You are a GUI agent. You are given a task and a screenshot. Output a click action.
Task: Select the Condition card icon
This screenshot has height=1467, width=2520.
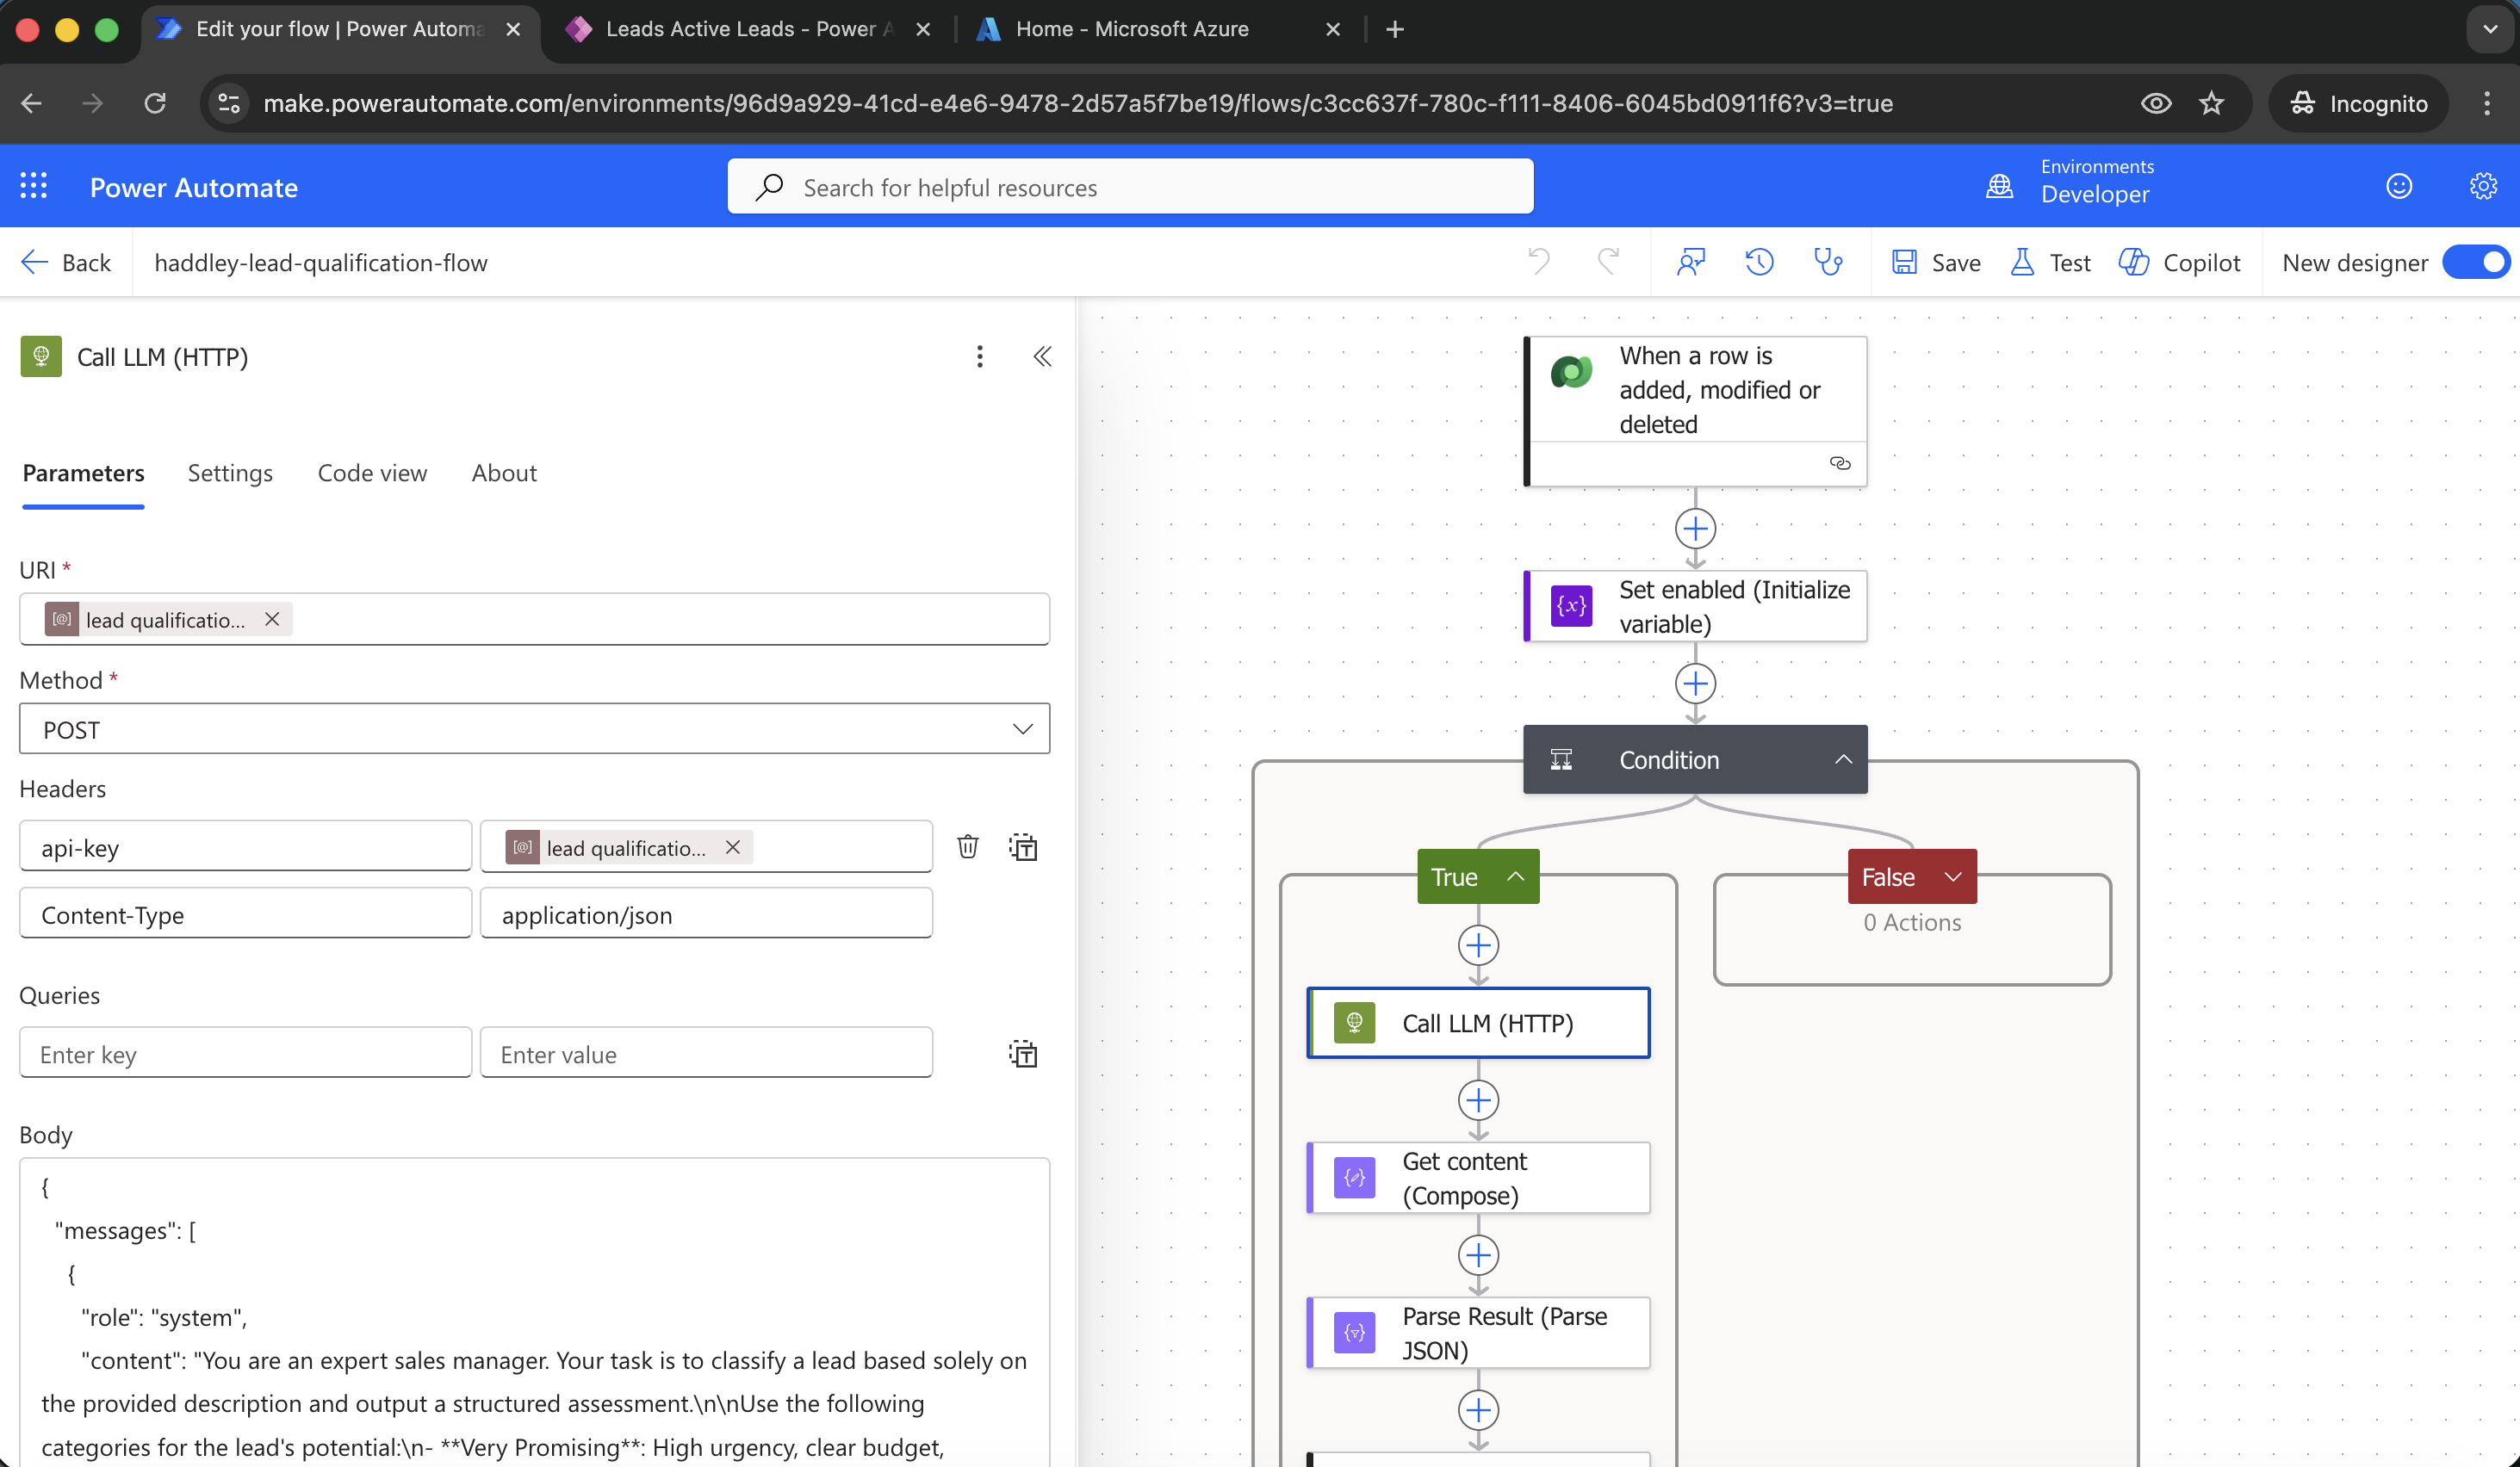click(x=1561, y=759)
